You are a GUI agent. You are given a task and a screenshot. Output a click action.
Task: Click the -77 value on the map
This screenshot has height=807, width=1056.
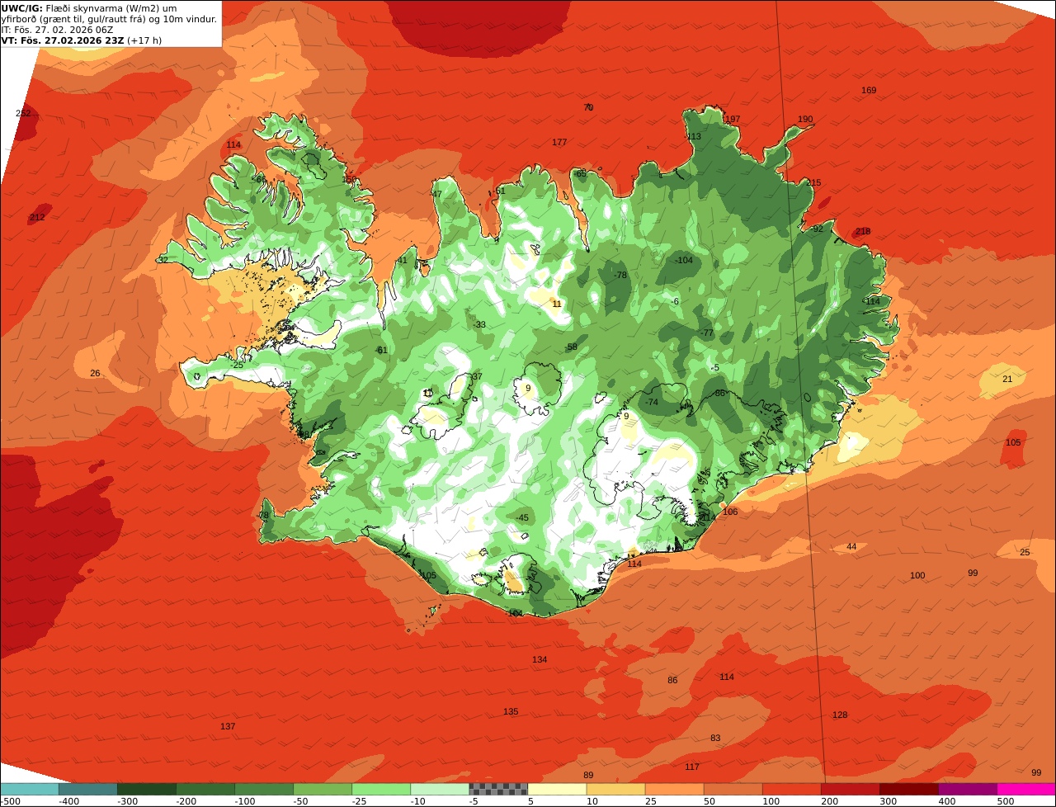(706, 333)
